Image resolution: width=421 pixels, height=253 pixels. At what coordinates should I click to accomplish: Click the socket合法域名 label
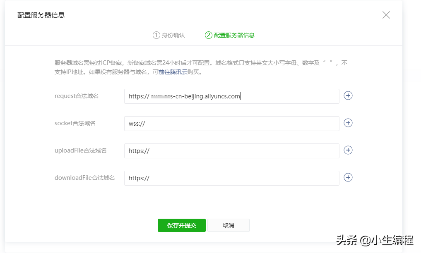(75, 123)
